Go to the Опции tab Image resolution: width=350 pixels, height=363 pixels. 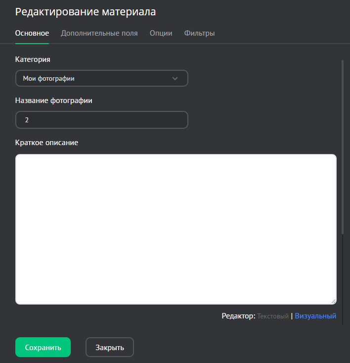[x=161, y=33]
